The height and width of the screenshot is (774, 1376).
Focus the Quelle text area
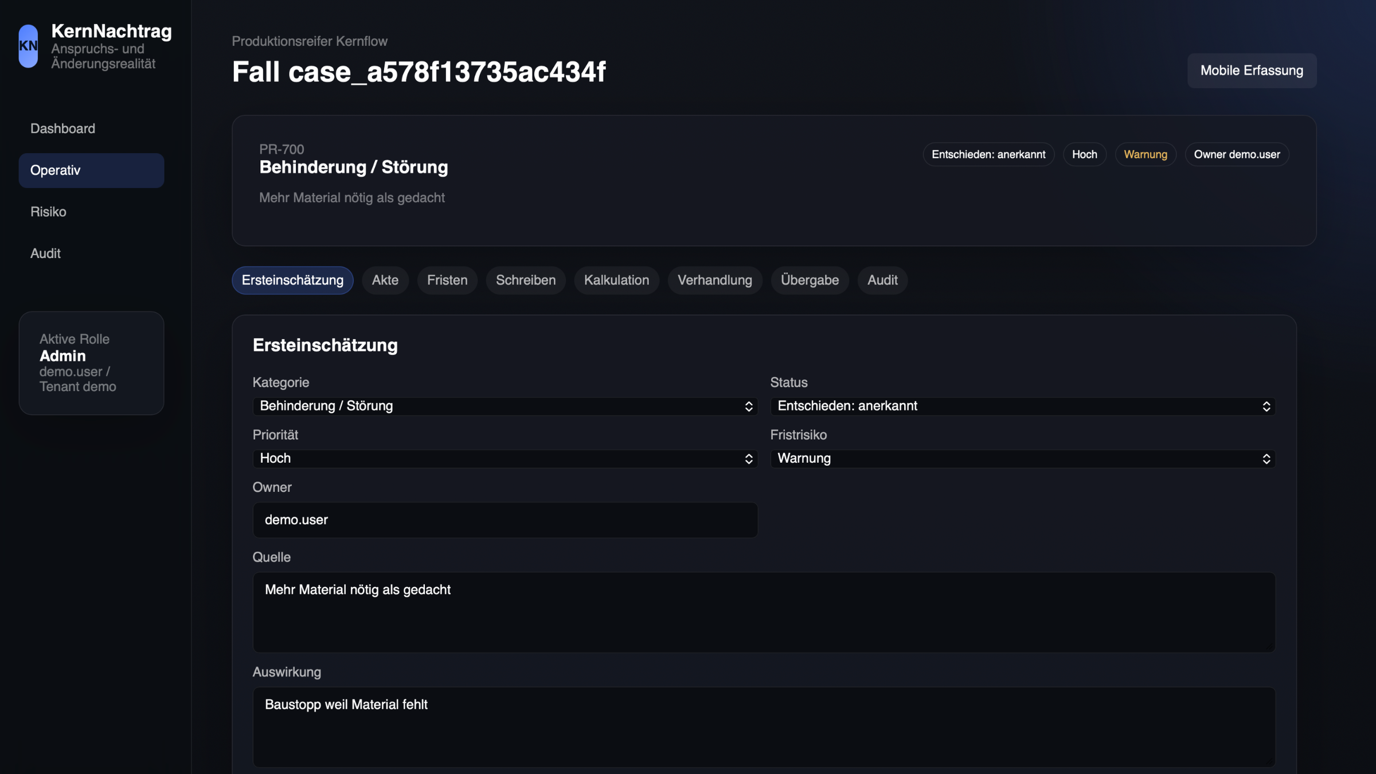click(x=764, y=612)
